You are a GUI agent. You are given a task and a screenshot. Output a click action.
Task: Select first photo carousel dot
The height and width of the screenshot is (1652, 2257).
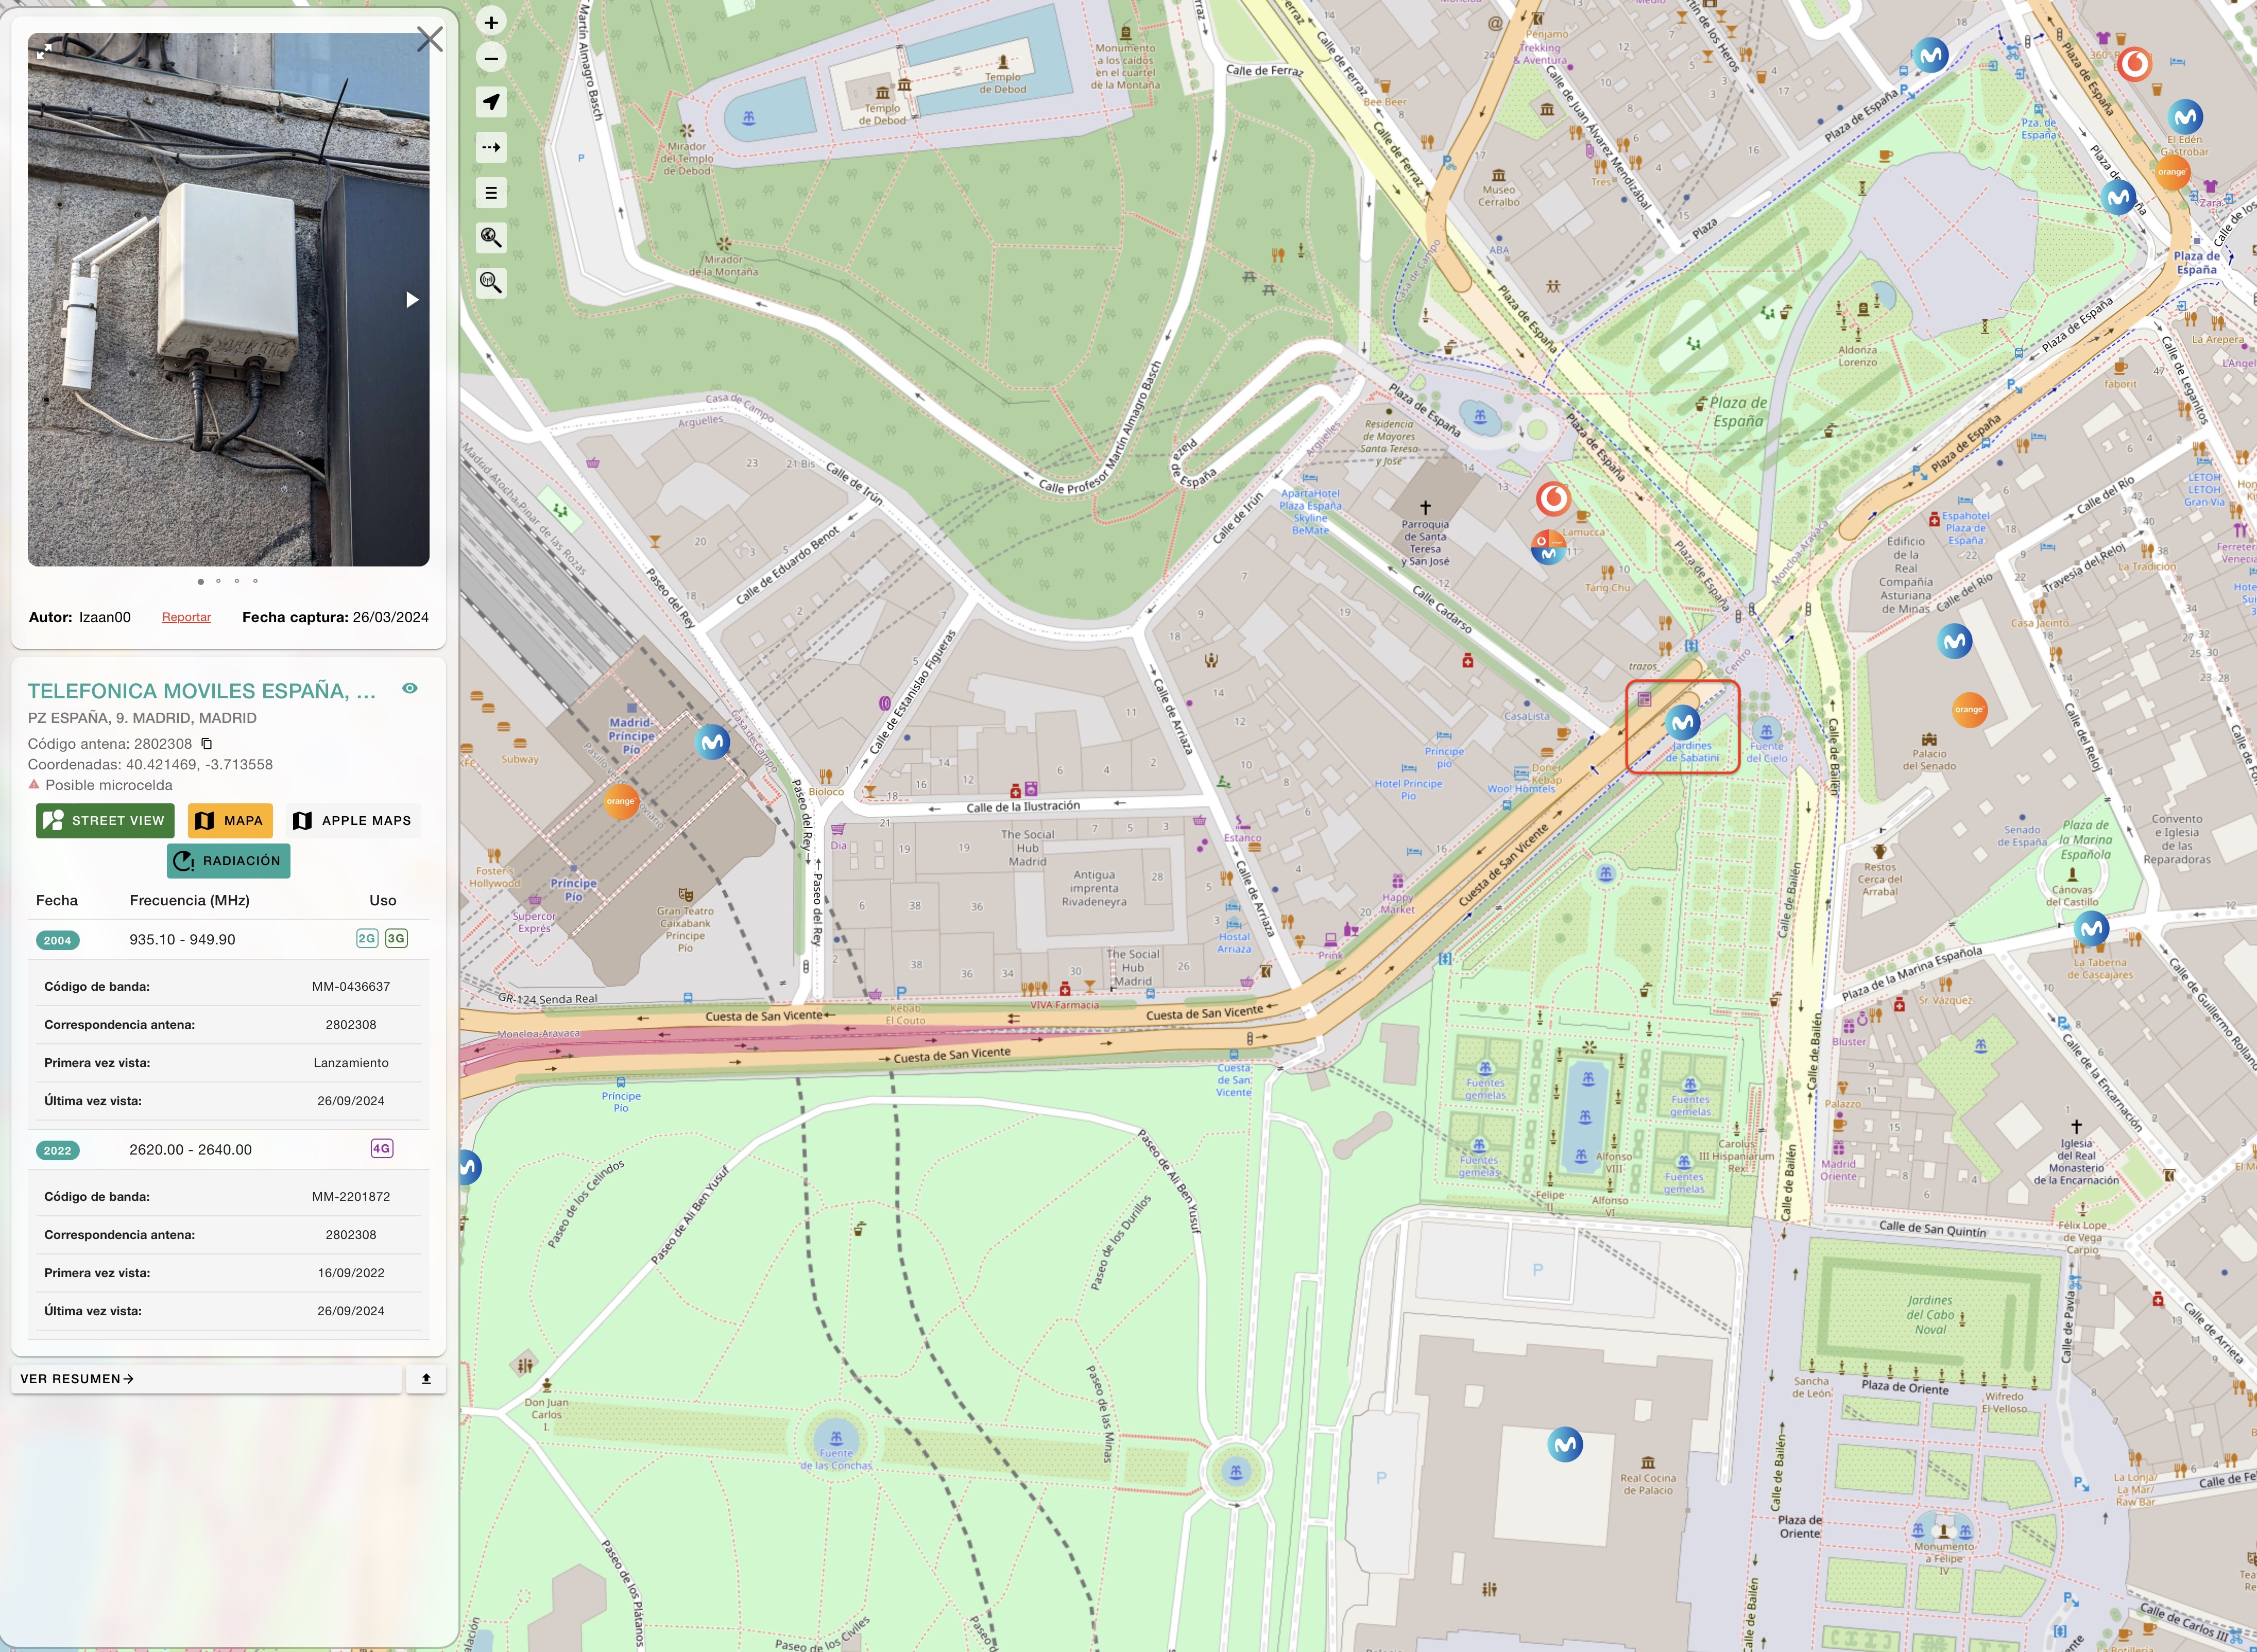200,581
